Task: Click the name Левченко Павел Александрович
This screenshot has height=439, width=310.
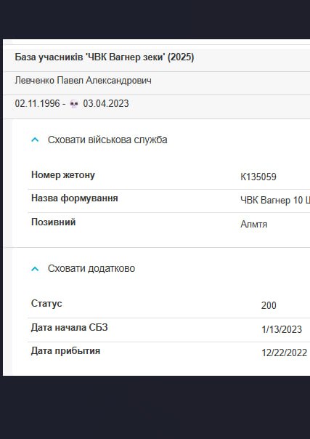Action: click(83, 81)
